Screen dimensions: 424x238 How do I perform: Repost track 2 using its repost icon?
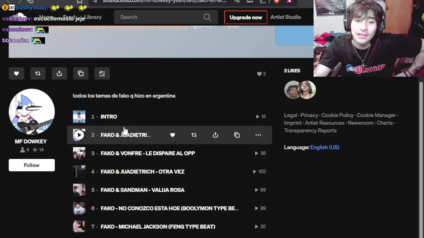coord(194,135)
